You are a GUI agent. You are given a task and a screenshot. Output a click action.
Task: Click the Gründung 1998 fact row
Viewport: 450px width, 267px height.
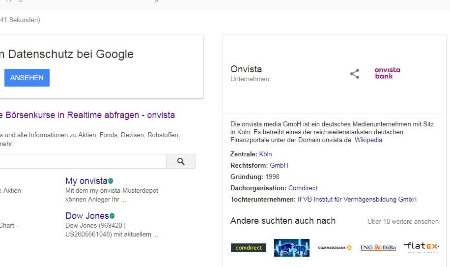pyautogui.click(x=255, y=177)
